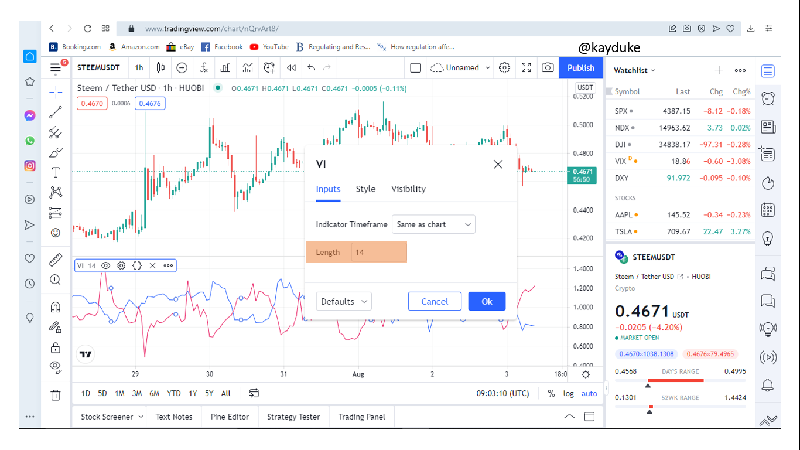Select the ruler measure tool

point(56,260)
